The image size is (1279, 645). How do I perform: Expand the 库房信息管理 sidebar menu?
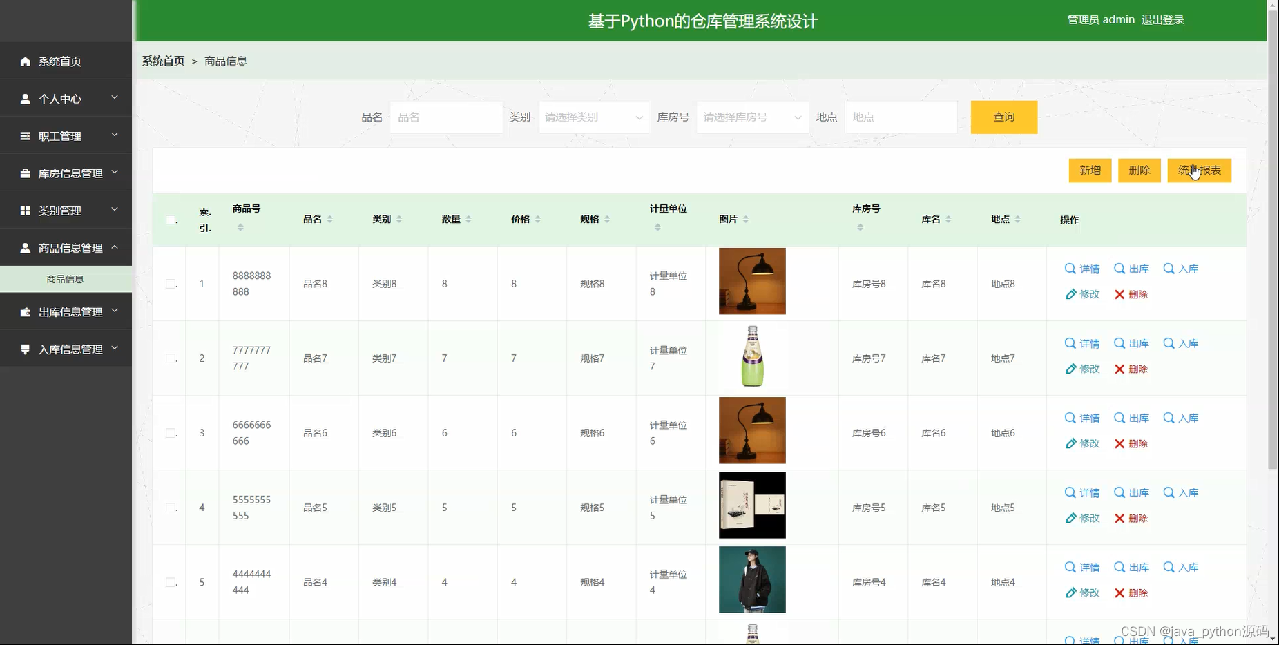coord(66,173)
